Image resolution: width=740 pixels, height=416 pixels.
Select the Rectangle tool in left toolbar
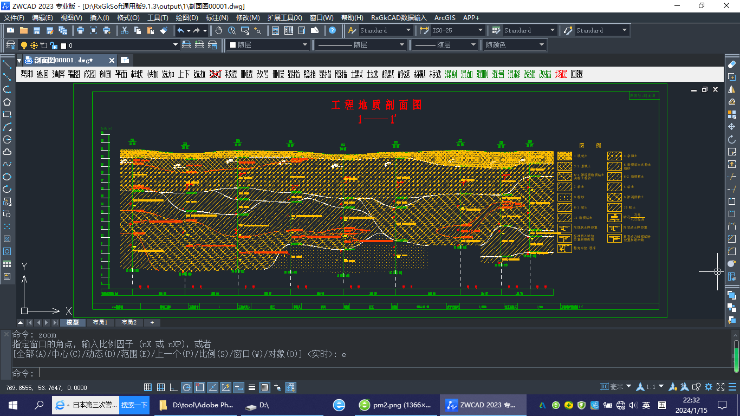[x=7, y=114]
